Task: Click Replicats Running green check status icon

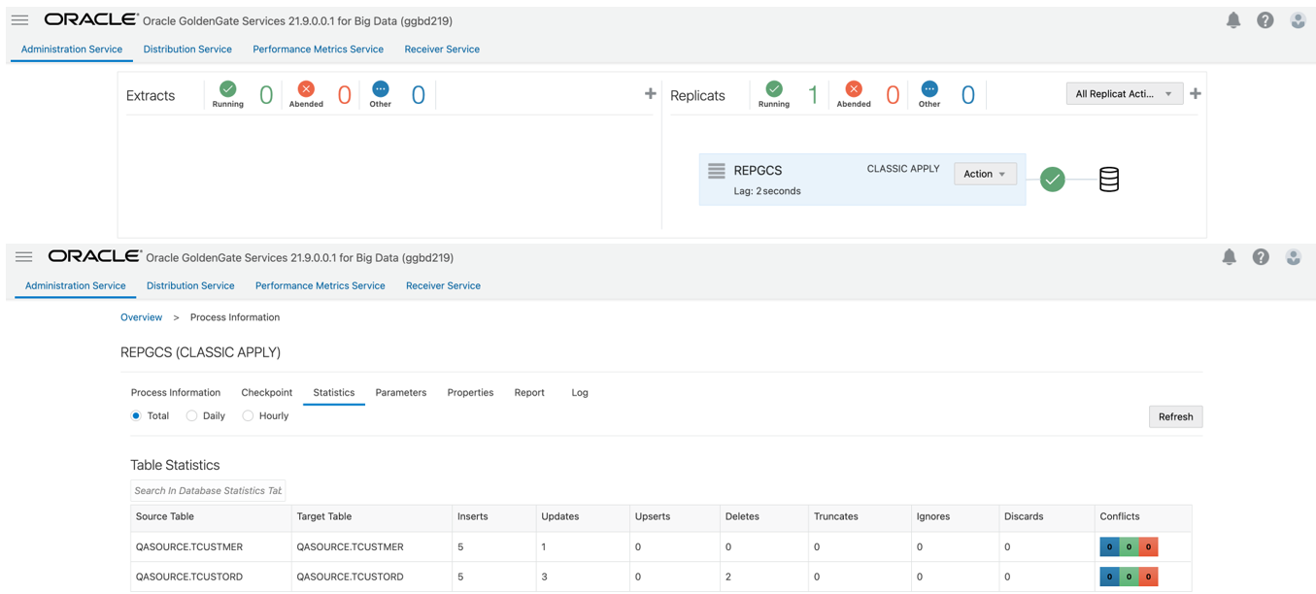Action: click(x=774, y=88)
